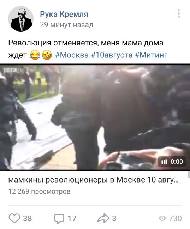Click the video duration badge 0:00

point(172,162)
